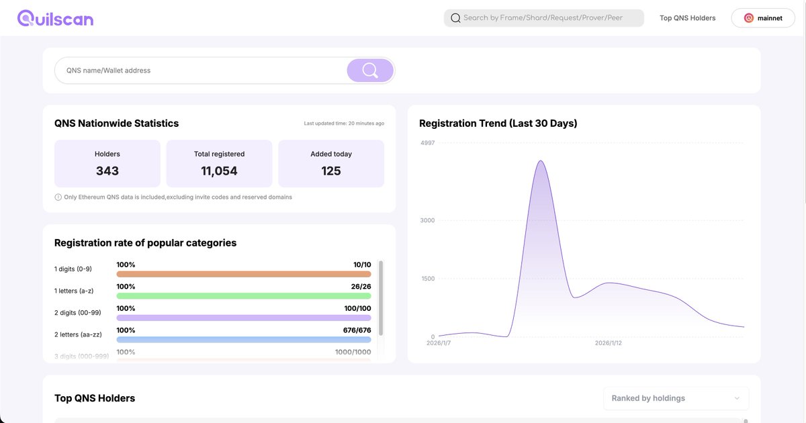Click the category list scrollbar
806x423 pixels.
[x=381, y=298]
